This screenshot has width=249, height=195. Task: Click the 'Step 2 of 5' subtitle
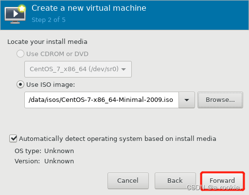49,20
